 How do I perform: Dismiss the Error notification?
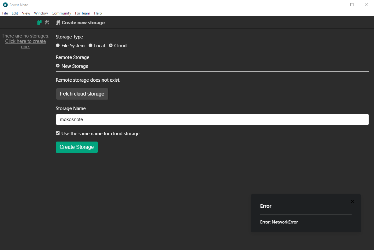point(352,201)
